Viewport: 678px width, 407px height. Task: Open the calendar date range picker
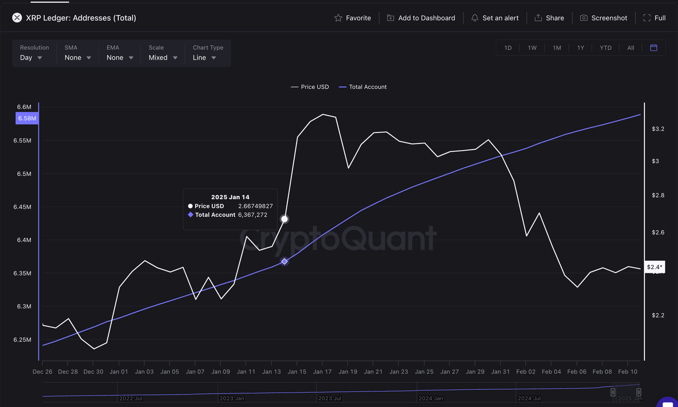654,48
